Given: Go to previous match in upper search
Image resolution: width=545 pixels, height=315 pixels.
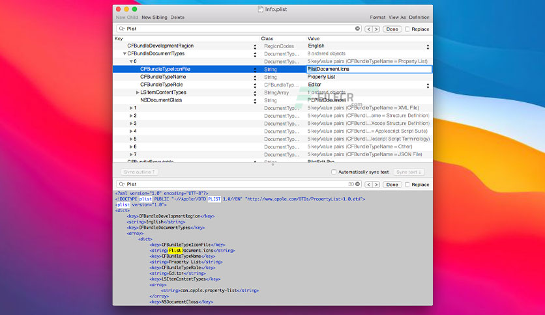Looking at the screenshot, I should coord(368,29).
